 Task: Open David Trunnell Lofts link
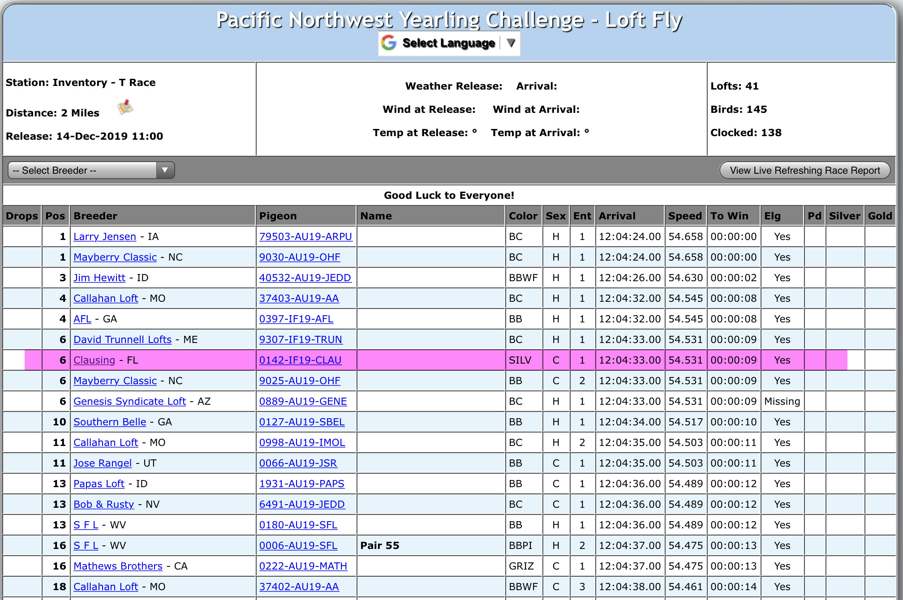pos(122,339)
